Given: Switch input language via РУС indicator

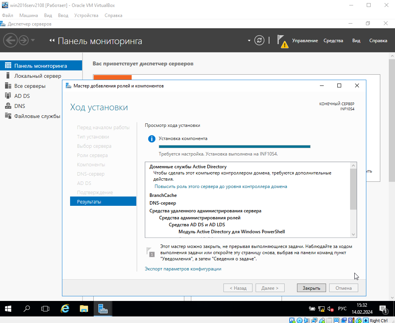Looking at the screenshot, I should click(342, 309).
